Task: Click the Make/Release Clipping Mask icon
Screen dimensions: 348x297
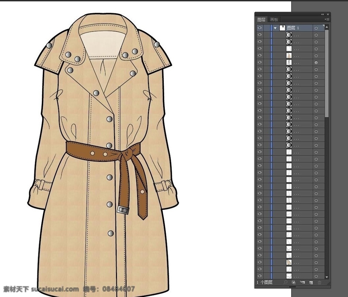Action: pyautogui.click(x=294, y=282)
